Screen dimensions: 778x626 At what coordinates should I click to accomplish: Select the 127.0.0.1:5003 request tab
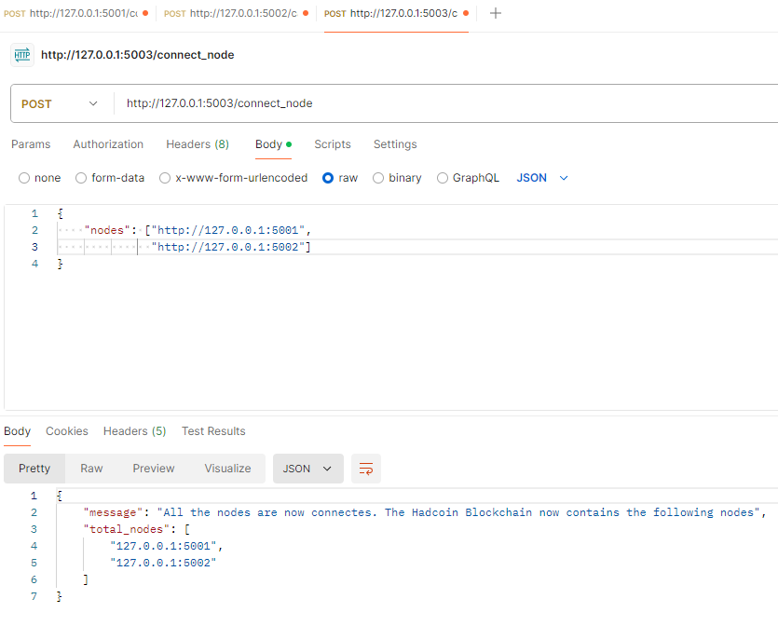tap(396, 13)
